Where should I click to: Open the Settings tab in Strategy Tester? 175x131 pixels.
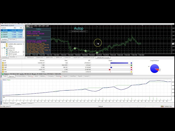click(5, 103)
